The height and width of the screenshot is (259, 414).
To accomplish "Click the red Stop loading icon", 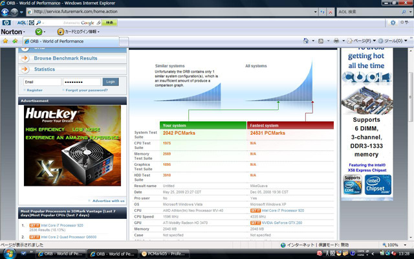I will 331,12.
